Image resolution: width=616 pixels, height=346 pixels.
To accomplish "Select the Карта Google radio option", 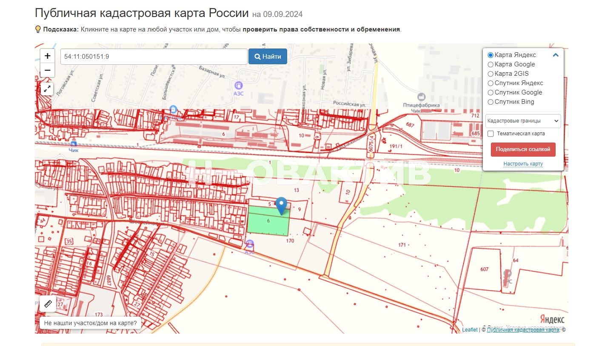I will click(x=491, y=65).
